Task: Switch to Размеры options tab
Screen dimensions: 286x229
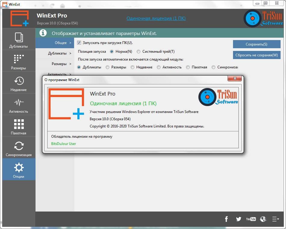Action: (x=55, y=64)
